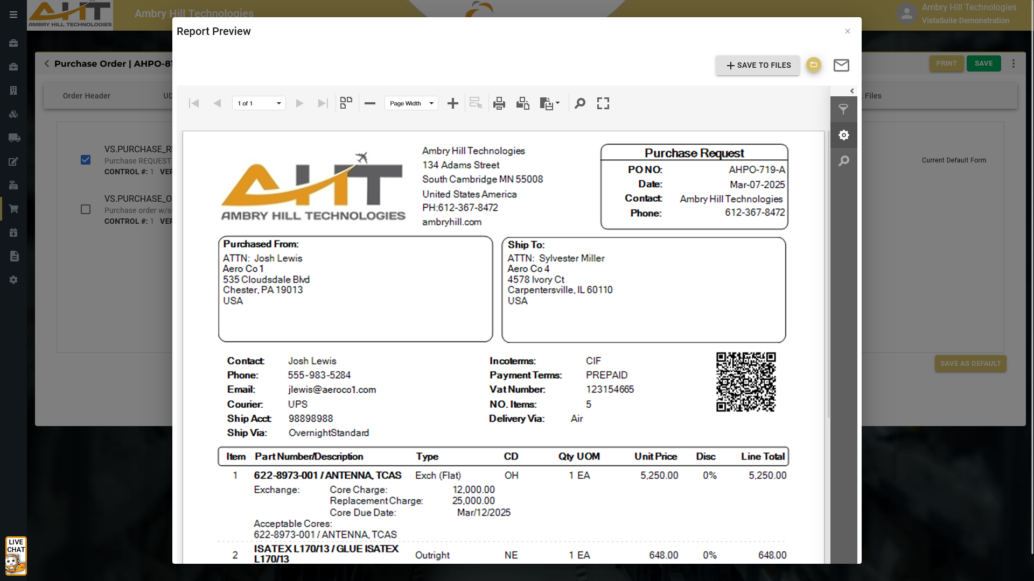The image size is (1034, 581).
Task: Open export options gear in the side panel
Action: (843, 135)
